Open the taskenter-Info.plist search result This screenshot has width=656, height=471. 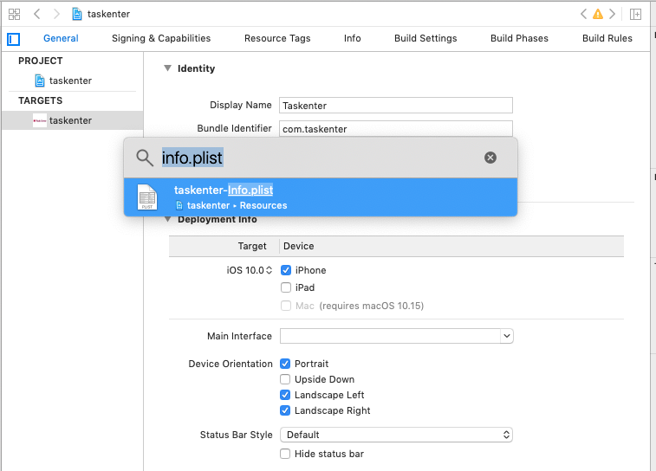click(x=321, y=197)
